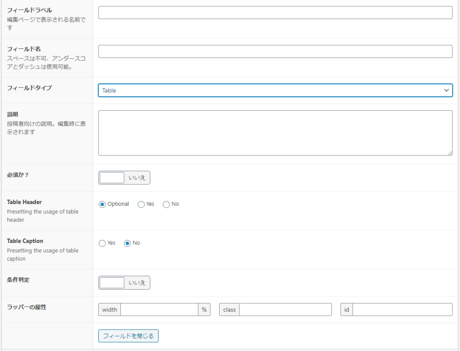The width and height of the screenshot is (460, 351).
Task: Select No for Table Header
Action: [166, 204]
